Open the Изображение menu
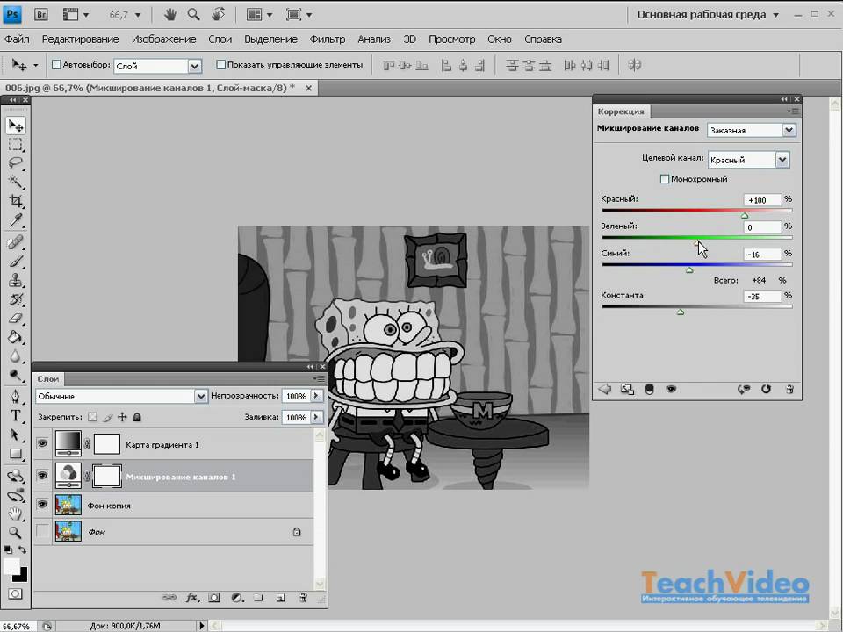The image size is (843, 632). point(163,39)
